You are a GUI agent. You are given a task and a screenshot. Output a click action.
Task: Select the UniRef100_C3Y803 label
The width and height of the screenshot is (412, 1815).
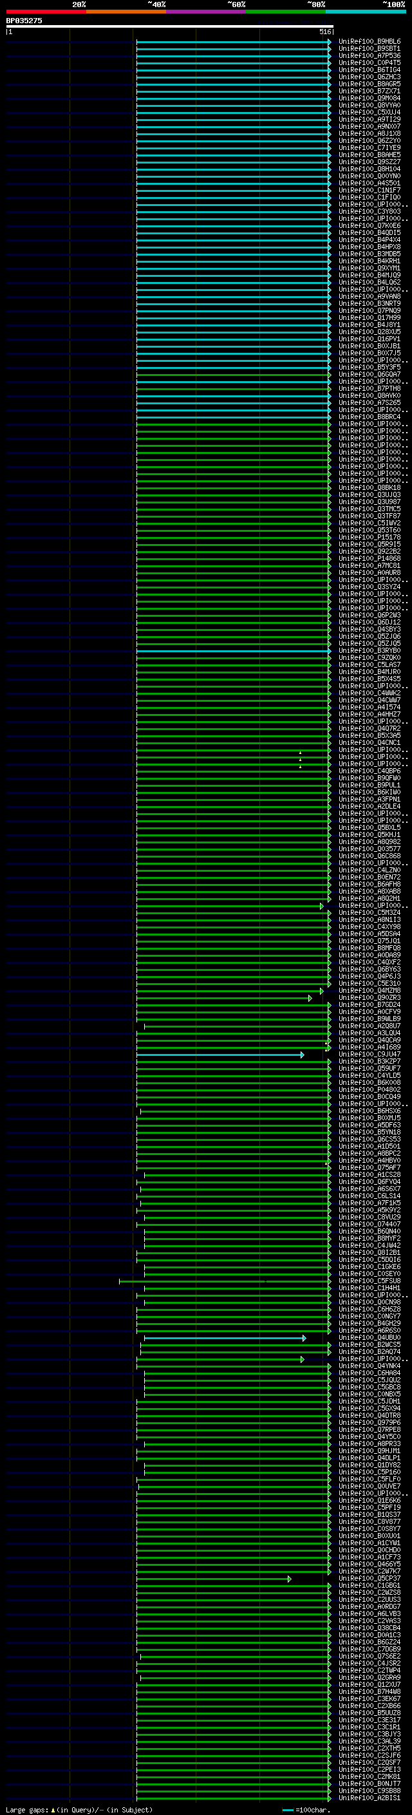pyautogui.click(x=370, y=211)
